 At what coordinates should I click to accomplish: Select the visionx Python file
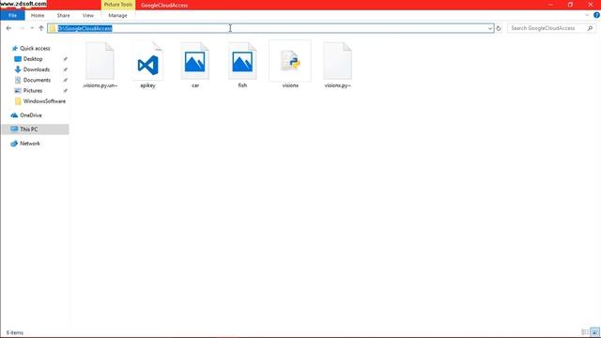290,65
